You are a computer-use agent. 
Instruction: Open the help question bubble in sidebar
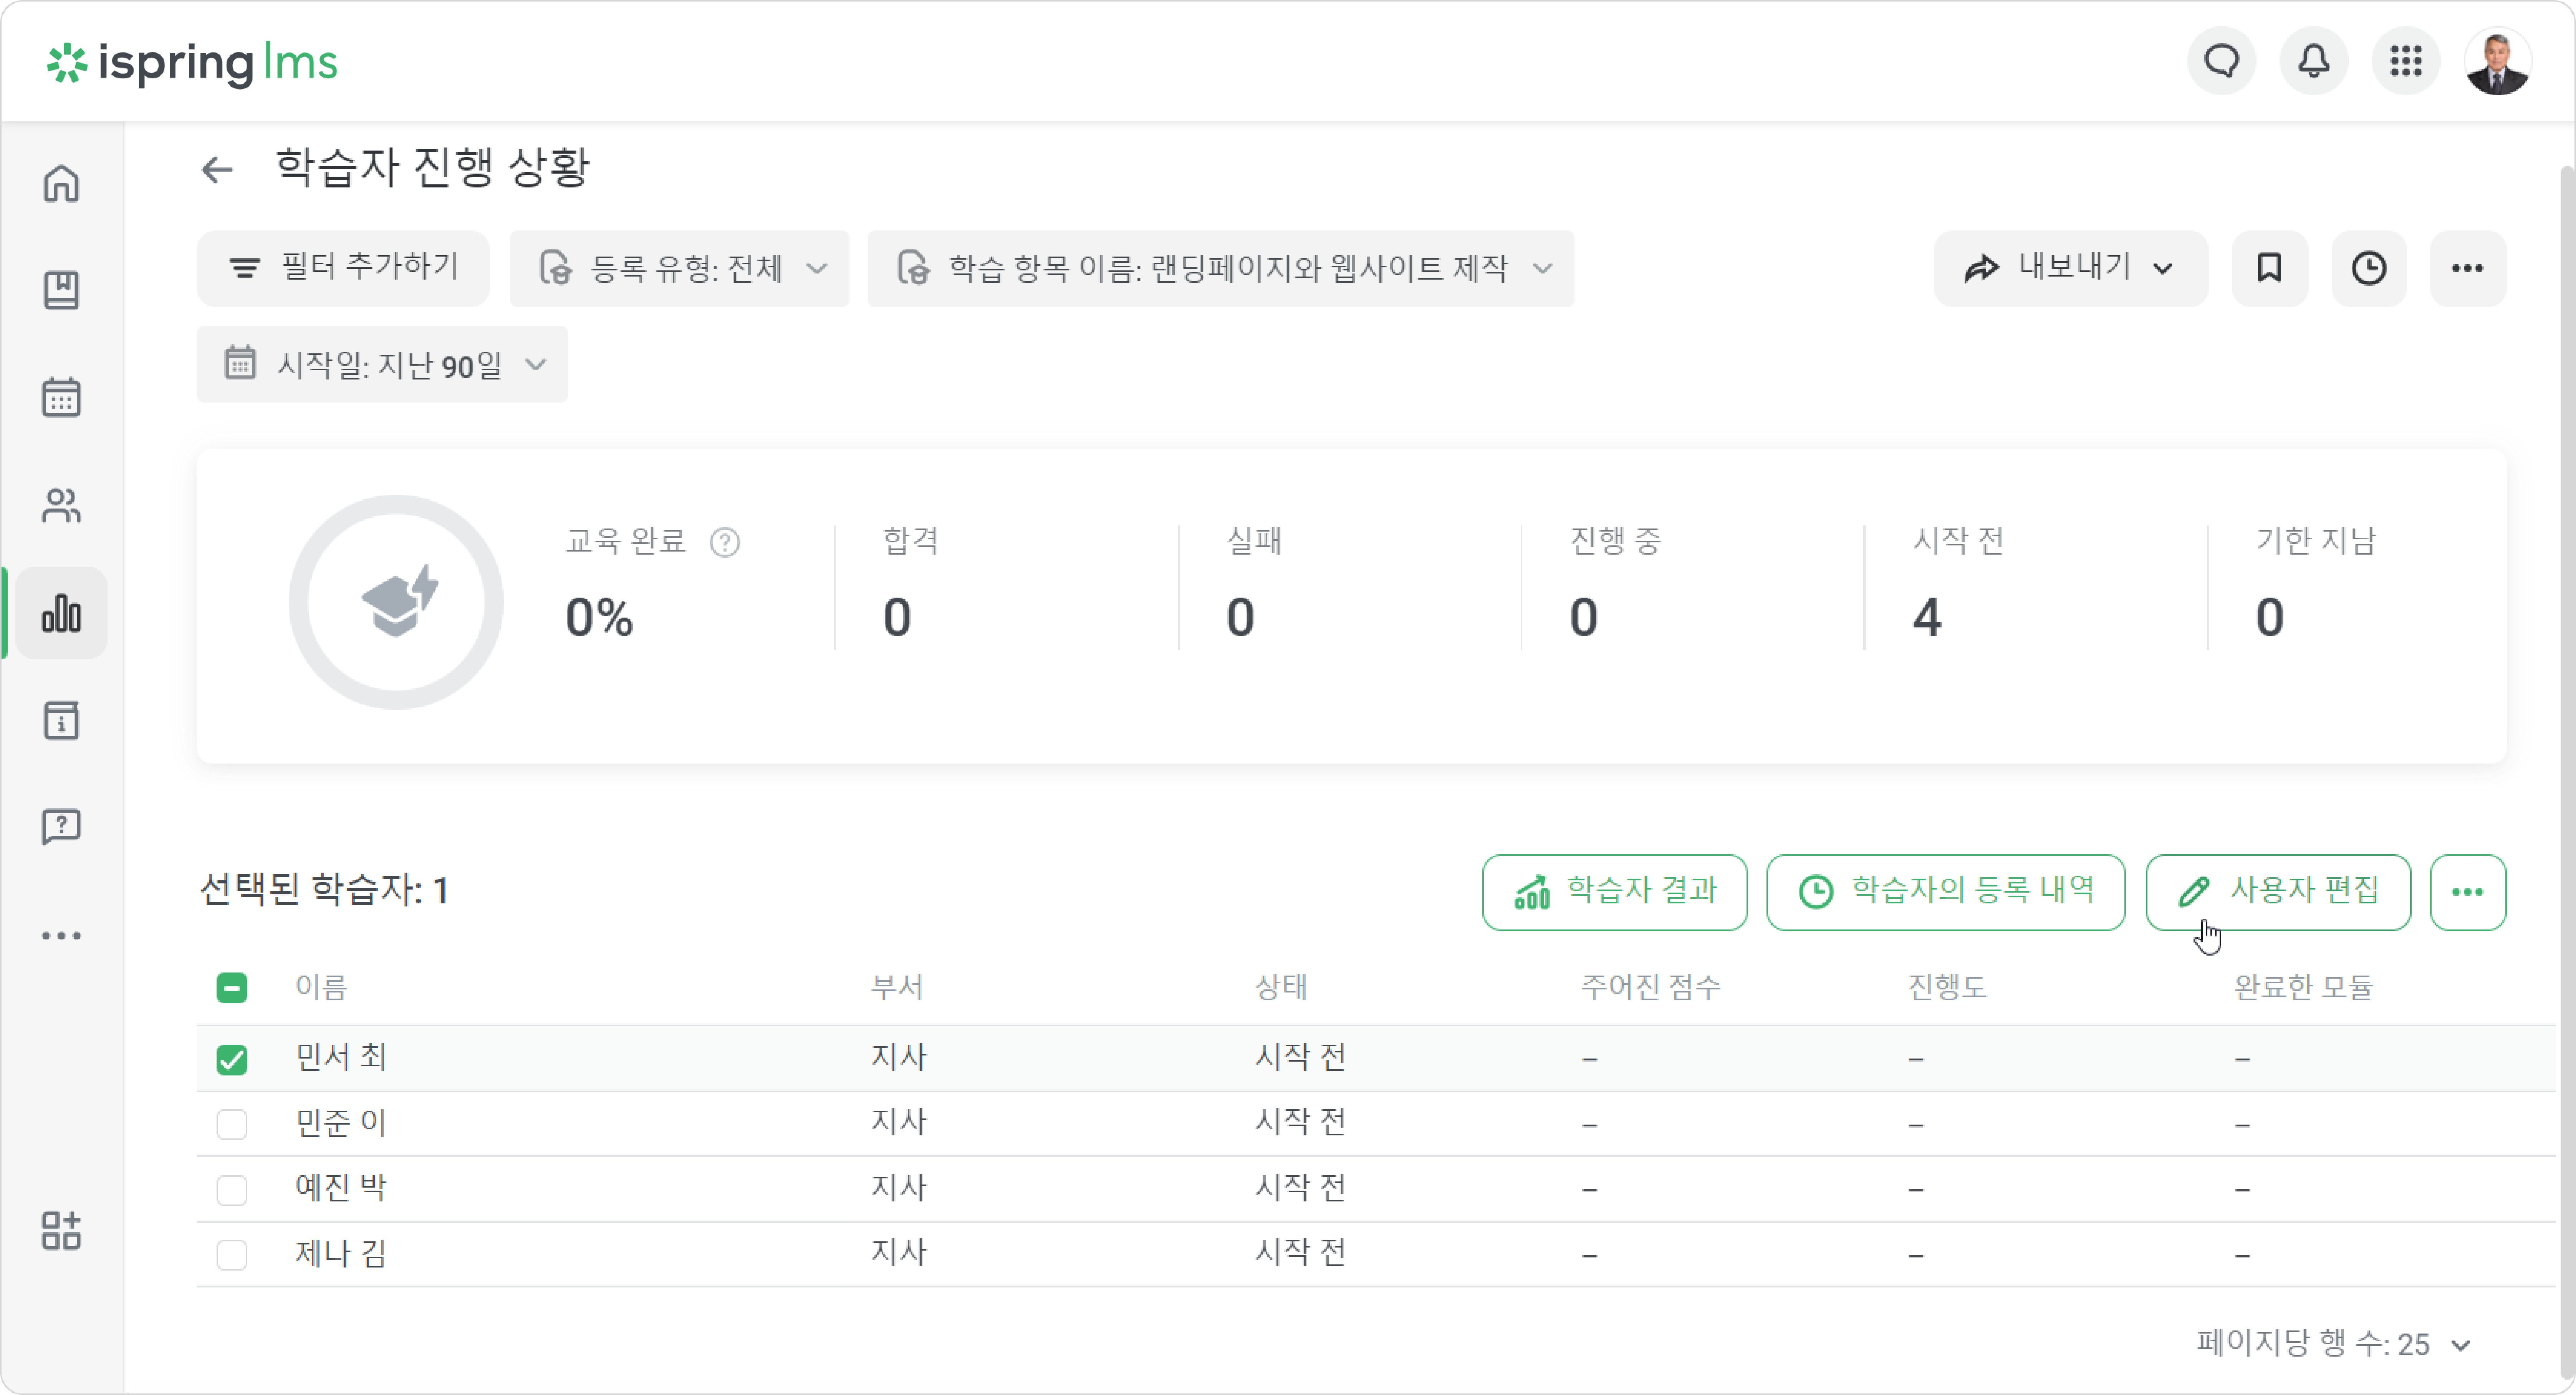coord(61,827)
